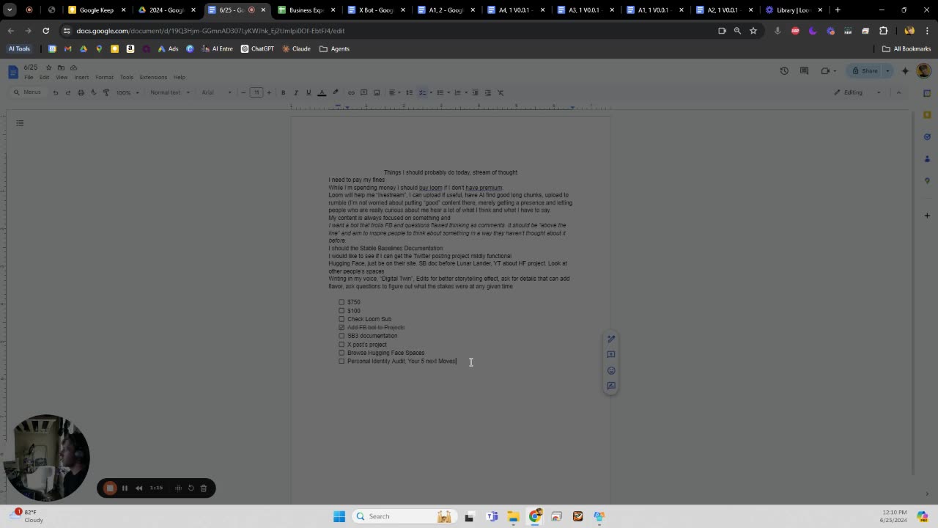
Task: Open the Editing mode dropdown
Action: click(857, 92)
